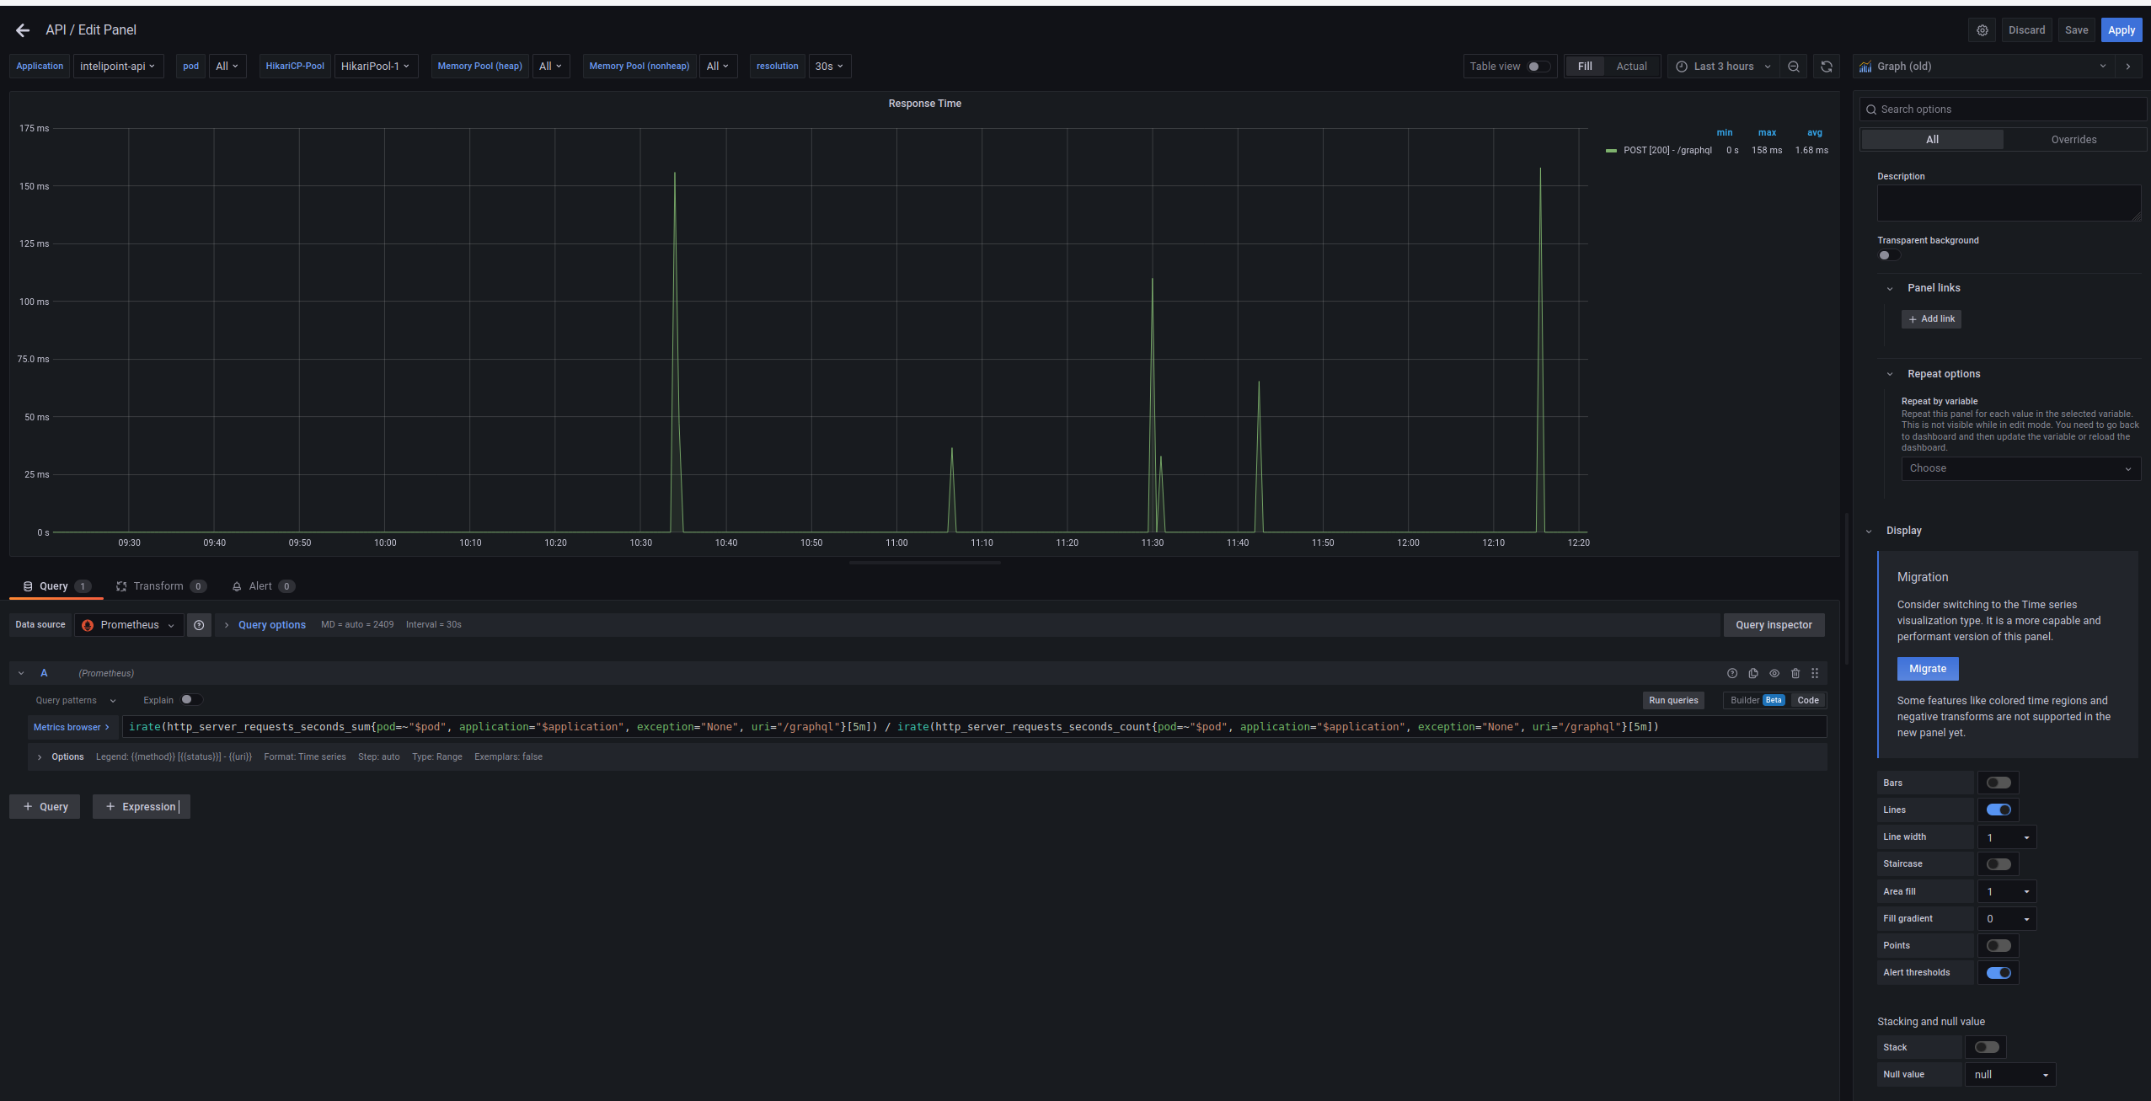Viewport: 2151px width, 1101px height.
Task: Duplicate query A using the copy icon
Action: (1752, 673)
